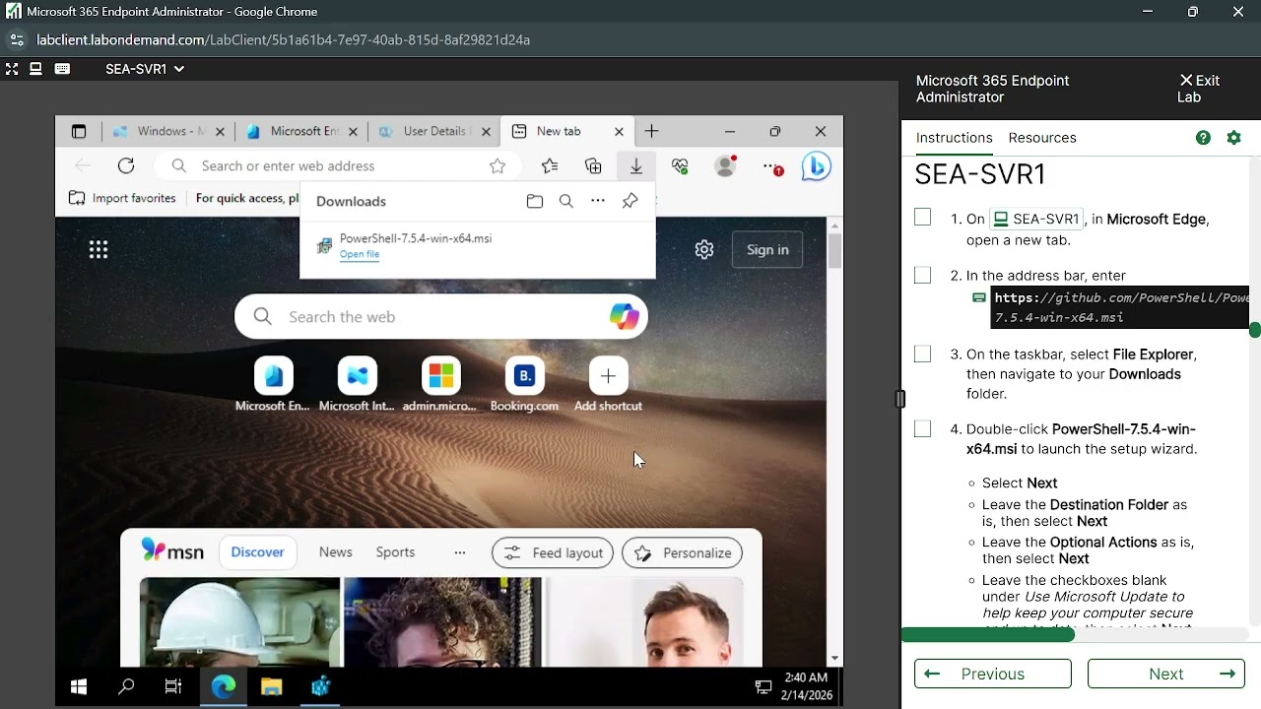Search downloads using magnifier icon
1261x709 pixels.
click(565, 201)
